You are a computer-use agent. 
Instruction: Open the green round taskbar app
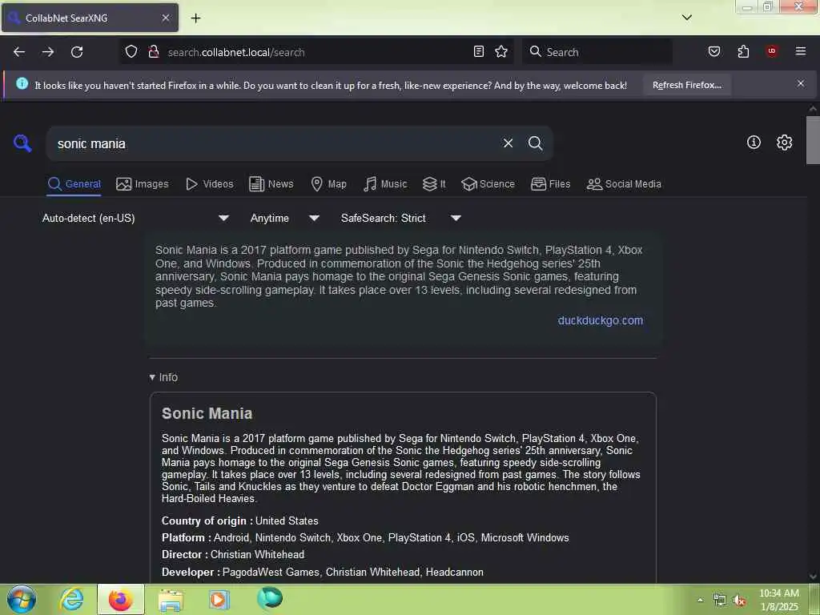pyautogui.click(x=270, y=597)
